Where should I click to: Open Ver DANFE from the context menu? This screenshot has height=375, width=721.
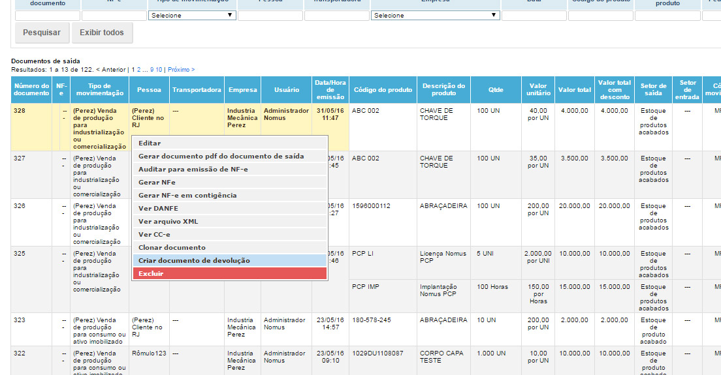point(158,208)
